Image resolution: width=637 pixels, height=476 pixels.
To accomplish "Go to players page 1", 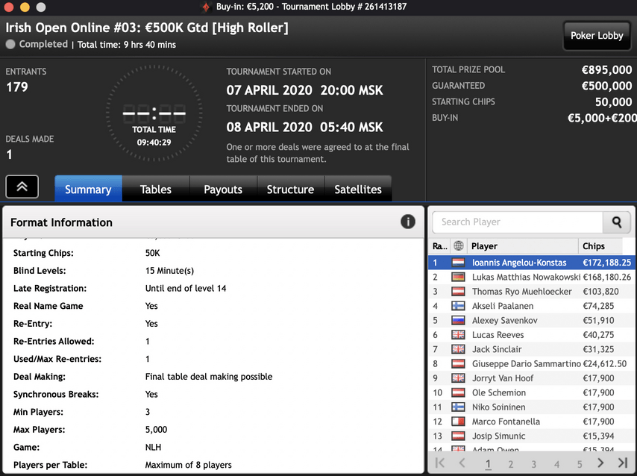I will 488,464.
